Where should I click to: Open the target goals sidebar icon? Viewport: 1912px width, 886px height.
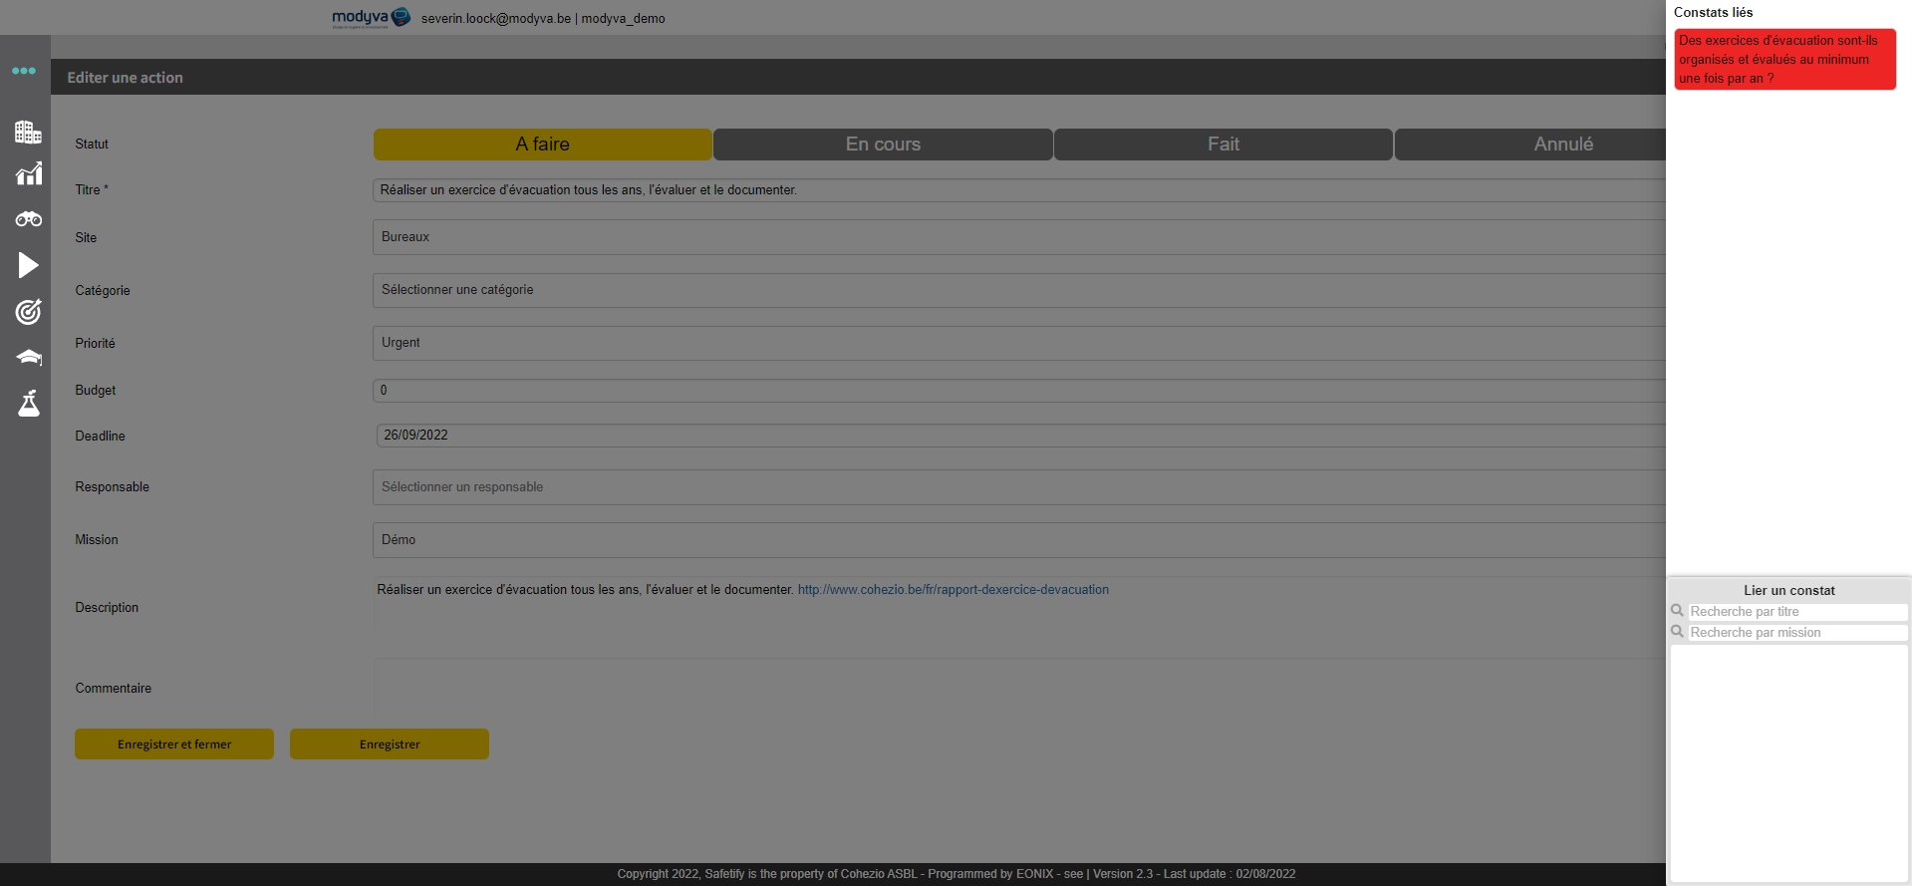tap(28, 312)
